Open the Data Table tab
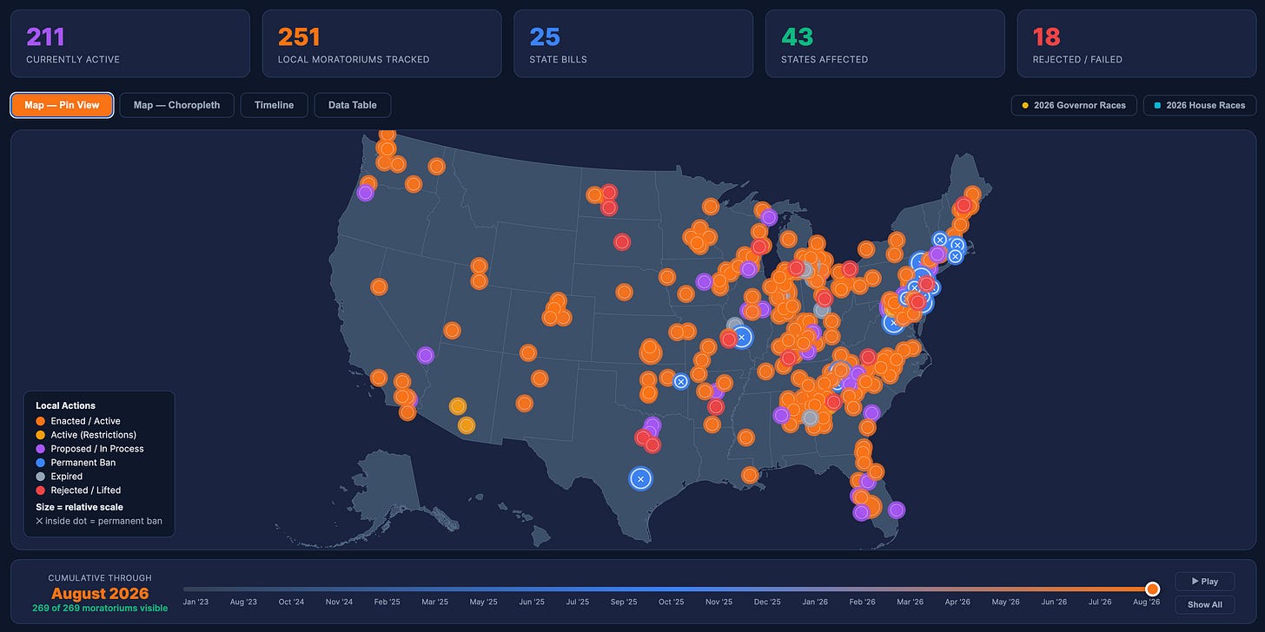1265x632 pixels. pyautogui.click(x=352, y=105)
